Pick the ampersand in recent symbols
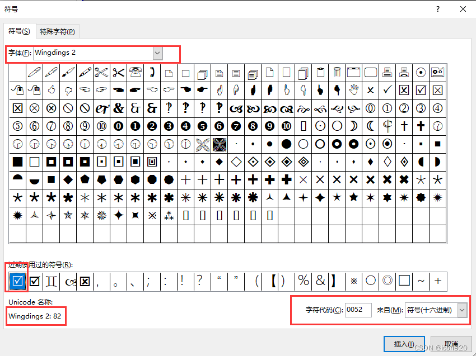This screenshot has height=356, width=476. click(x=320, y=281)
